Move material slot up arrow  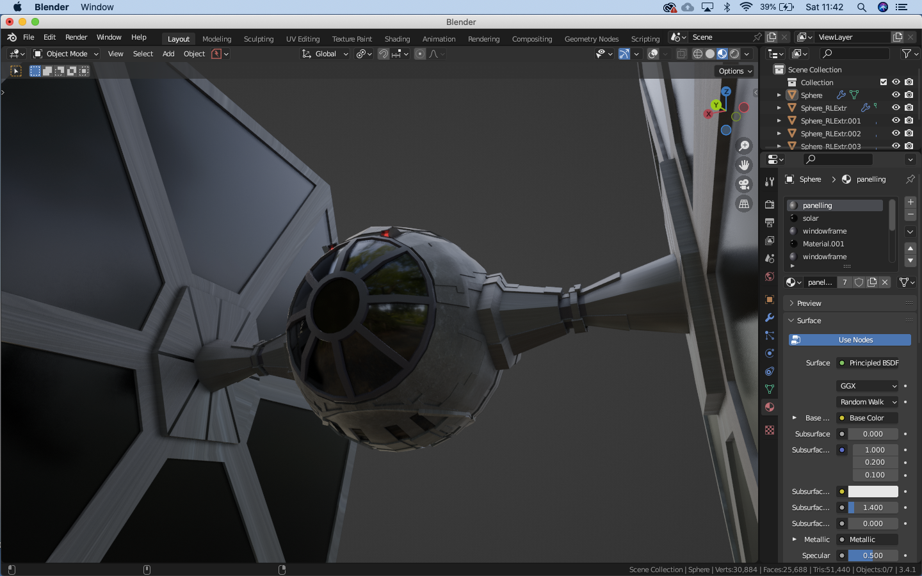tap(910, 248)
